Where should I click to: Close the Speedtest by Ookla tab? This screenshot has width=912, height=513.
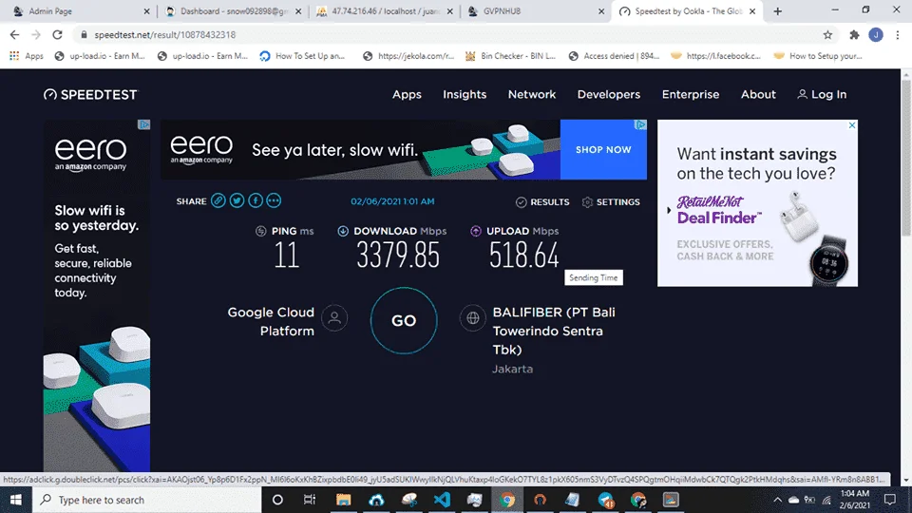point(752,11)
